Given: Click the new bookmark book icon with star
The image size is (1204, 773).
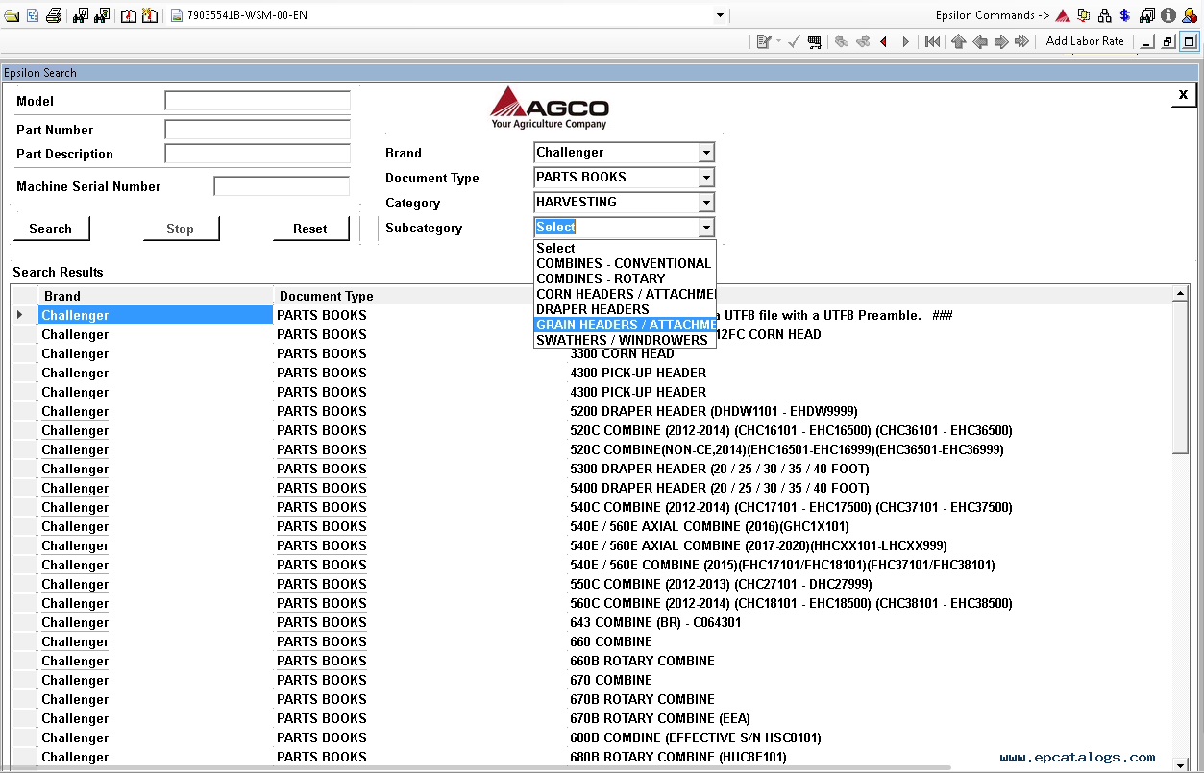Looking at the screenshot, I should coord(149,15).
